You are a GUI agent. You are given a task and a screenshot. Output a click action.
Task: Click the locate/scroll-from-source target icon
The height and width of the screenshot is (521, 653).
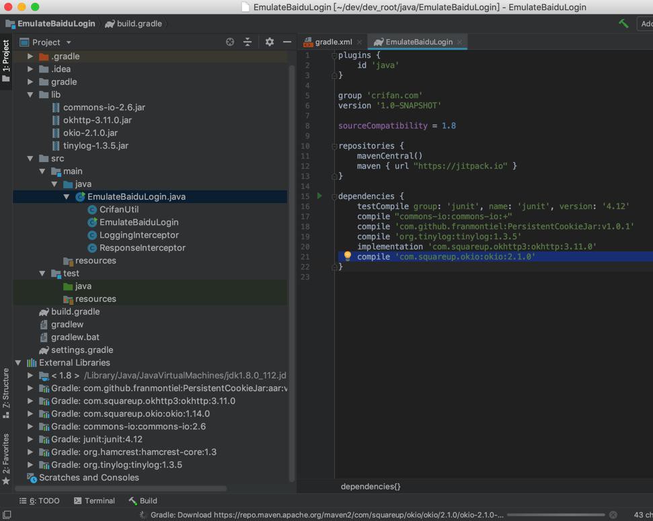point(230,42)
